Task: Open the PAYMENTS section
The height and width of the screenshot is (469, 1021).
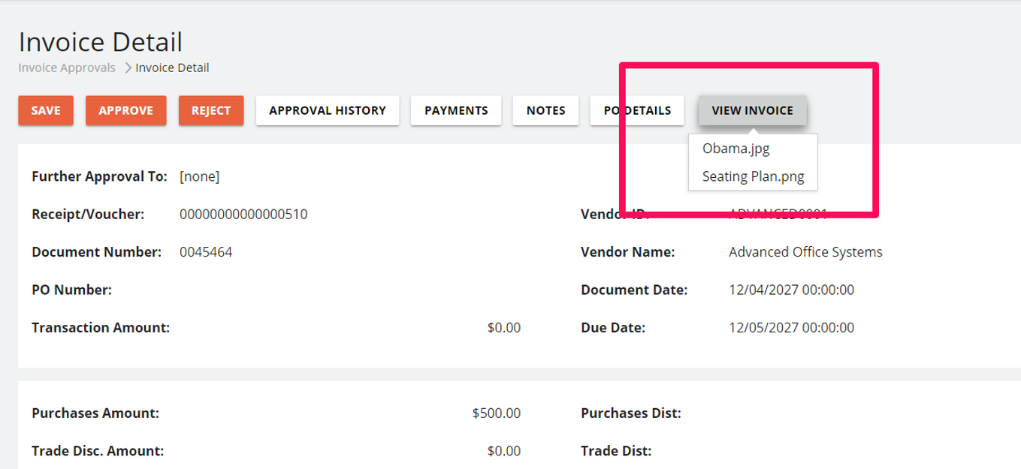Action: (456, 110)
